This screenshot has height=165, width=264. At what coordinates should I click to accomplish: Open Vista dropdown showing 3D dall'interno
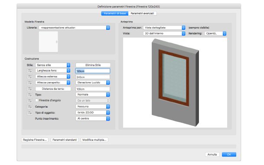click(x=164, y=34)
